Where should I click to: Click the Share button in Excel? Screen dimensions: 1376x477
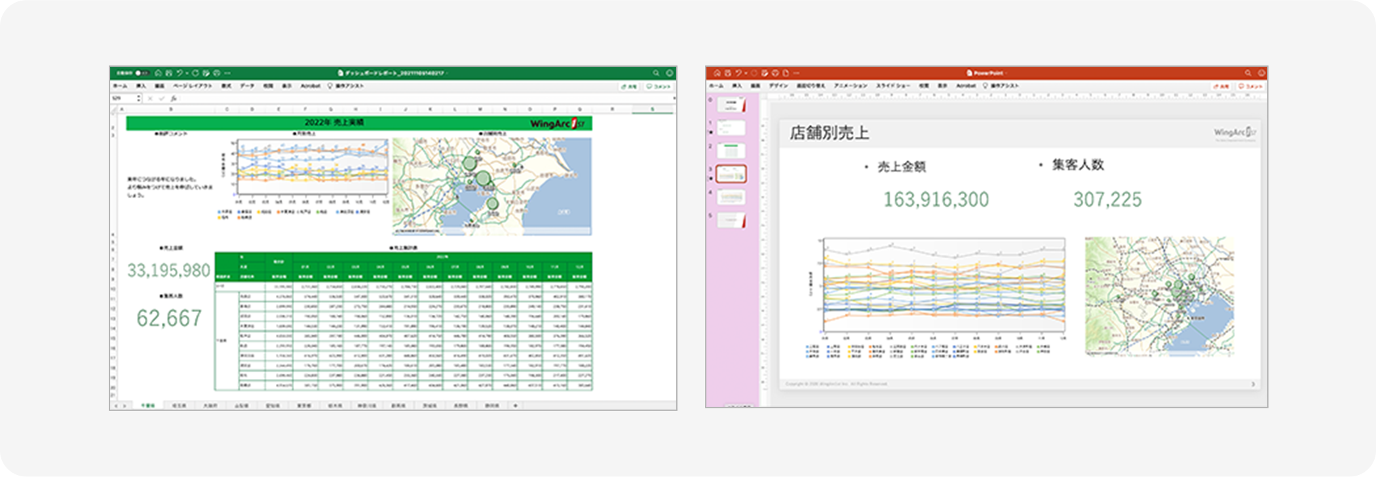tap(629, 86)
